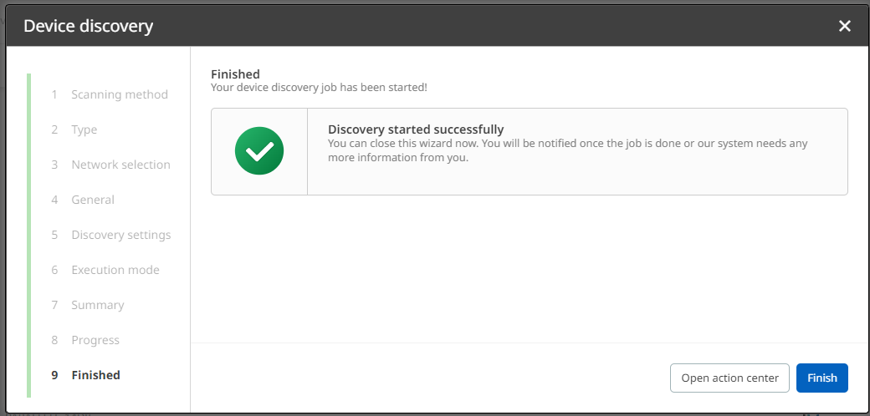870x416 pixels.
Task: Click the green success checkmark icon
Action: tap(259, 151)
